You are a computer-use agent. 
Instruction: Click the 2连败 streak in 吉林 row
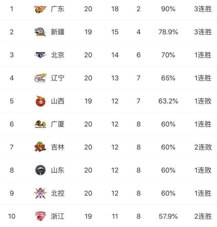coord(203,147)
